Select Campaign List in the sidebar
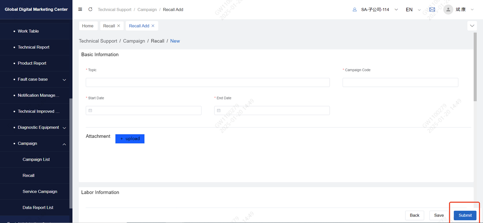Viewport: 483px width, 223px height. pos(36,160)
